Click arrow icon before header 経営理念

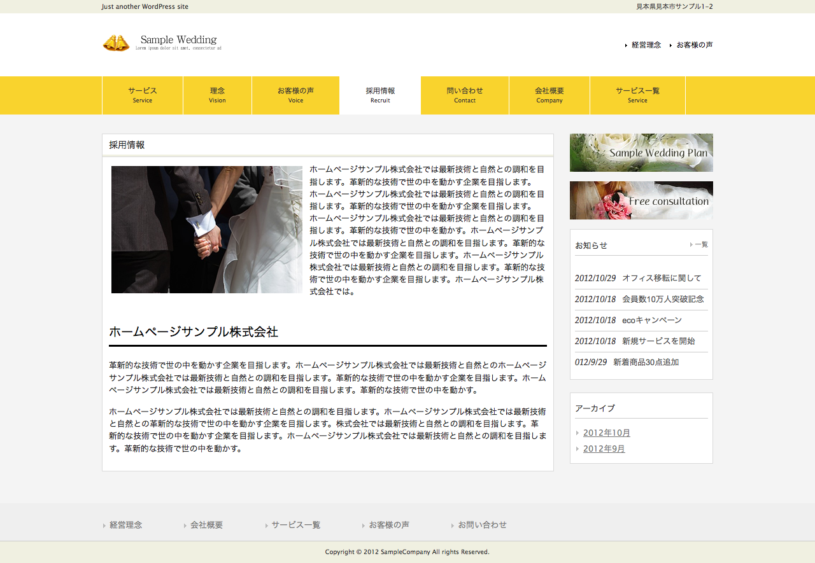point(627,46)
